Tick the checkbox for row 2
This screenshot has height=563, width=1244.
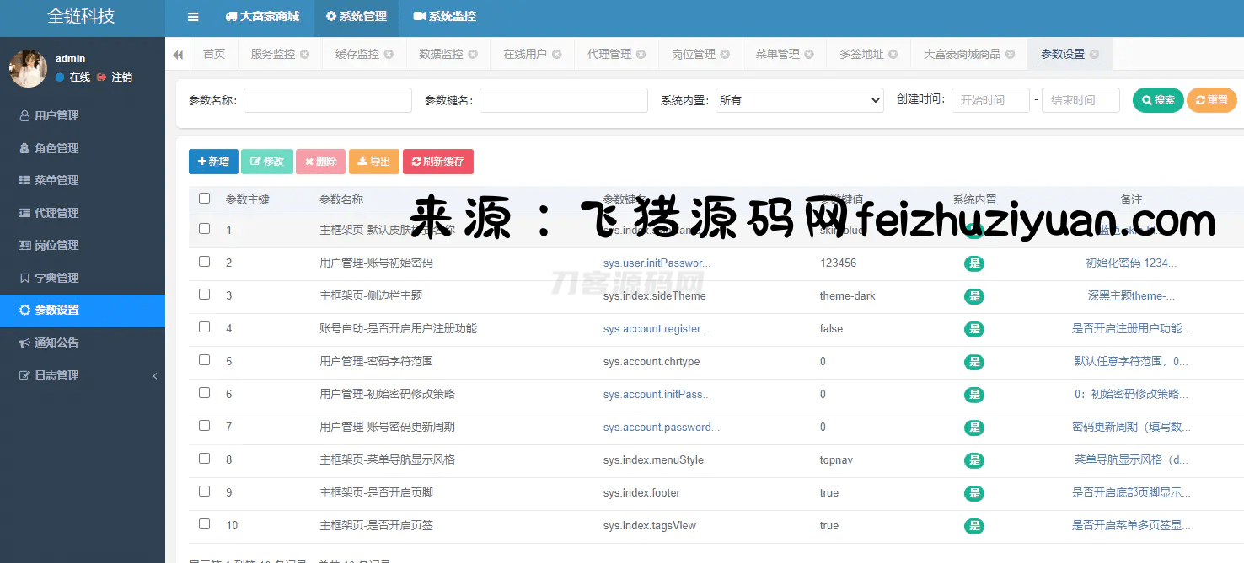point(204,262)
